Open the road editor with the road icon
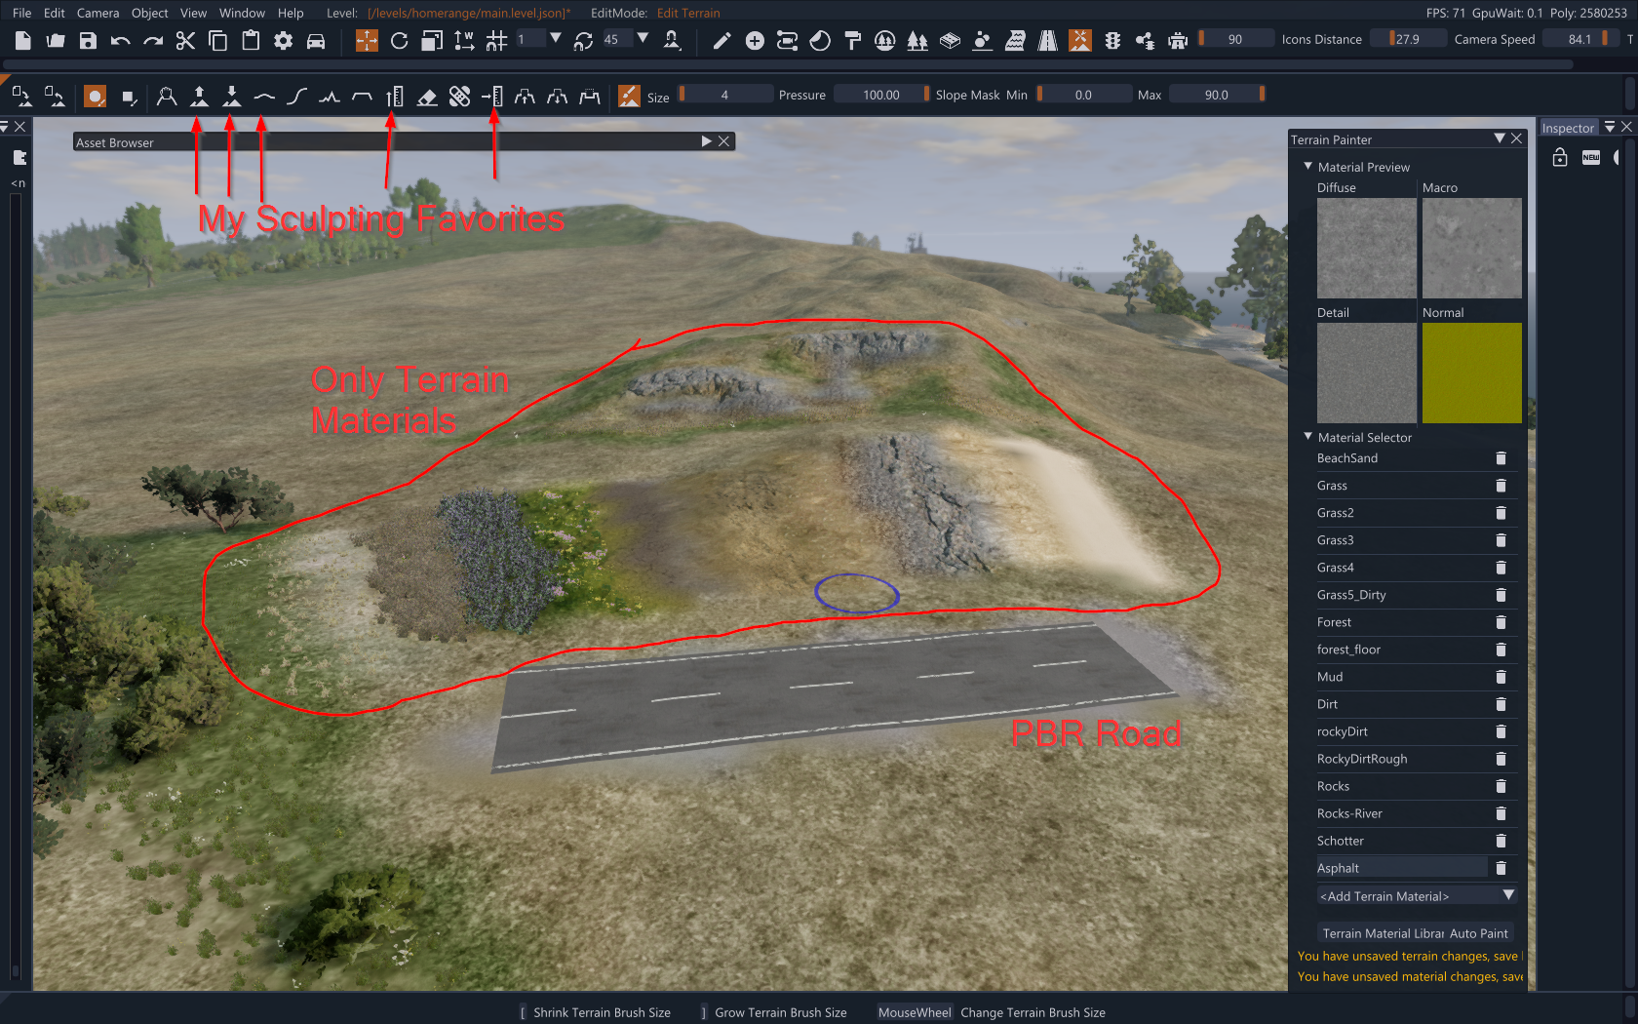 coord(1047,40)
